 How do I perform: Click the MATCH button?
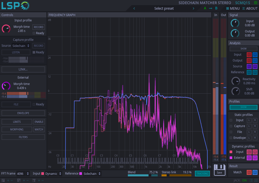39,129
